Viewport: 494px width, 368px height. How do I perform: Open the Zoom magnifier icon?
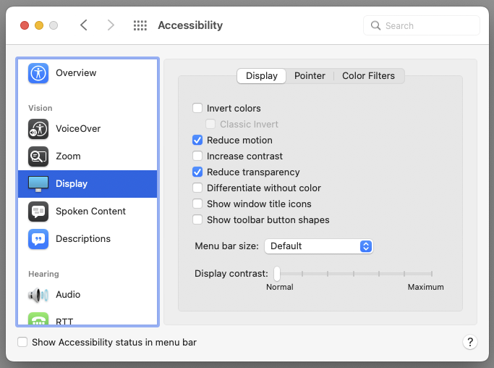pos(38,156)
